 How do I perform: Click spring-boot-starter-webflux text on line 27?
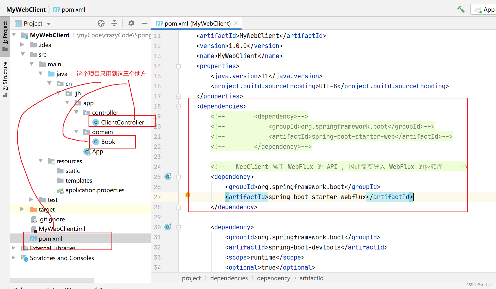pyautogui.click(x=317, y=197)
